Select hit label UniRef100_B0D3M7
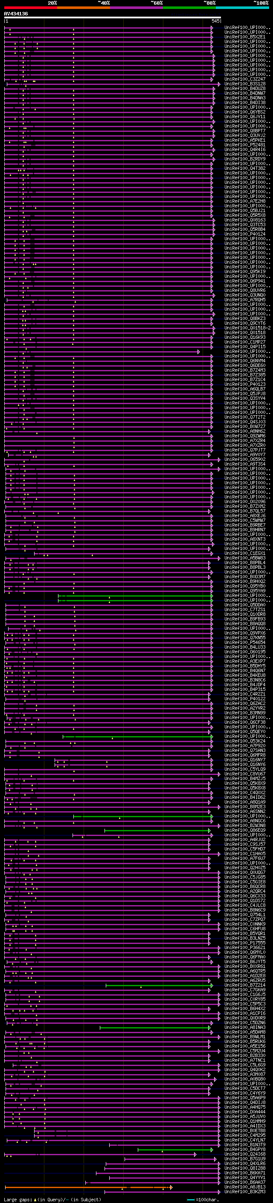Image resolution: width=273 pixels, height=1203 pixels. point(244,577)
